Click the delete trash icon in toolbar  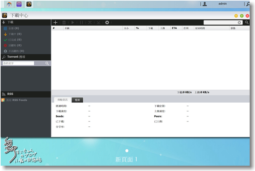click(x=64, y=22)
